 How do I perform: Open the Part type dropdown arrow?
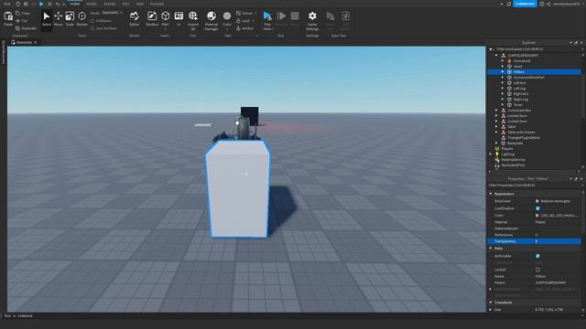click(x=165, y=29)
